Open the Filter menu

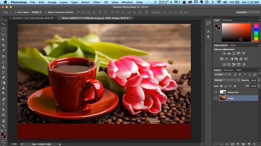[97, 2]
